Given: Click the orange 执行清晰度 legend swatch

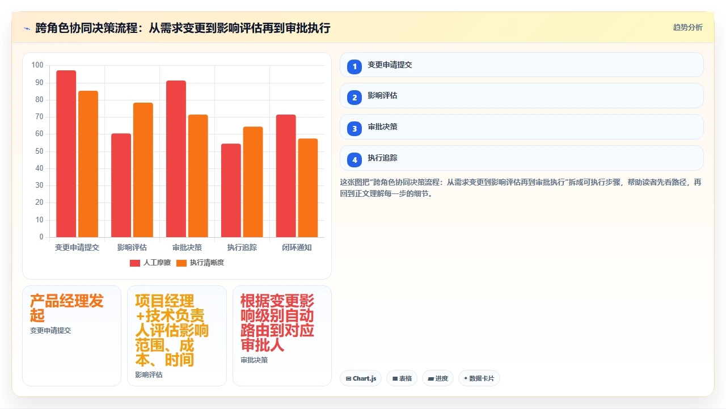Looking at the screenshot, I should pyautogui.click(x=181, y=263).
